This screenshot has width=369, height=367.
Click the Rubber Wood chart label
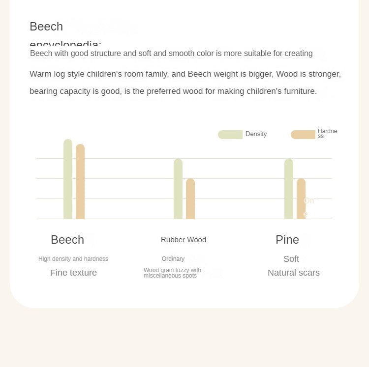pos(184,240)
